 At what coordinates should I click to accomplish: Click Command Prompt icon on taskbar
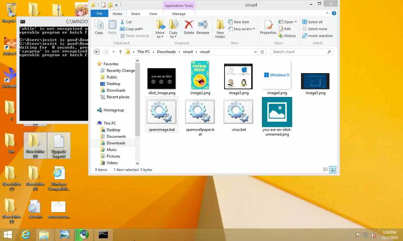tap(103, 235)
